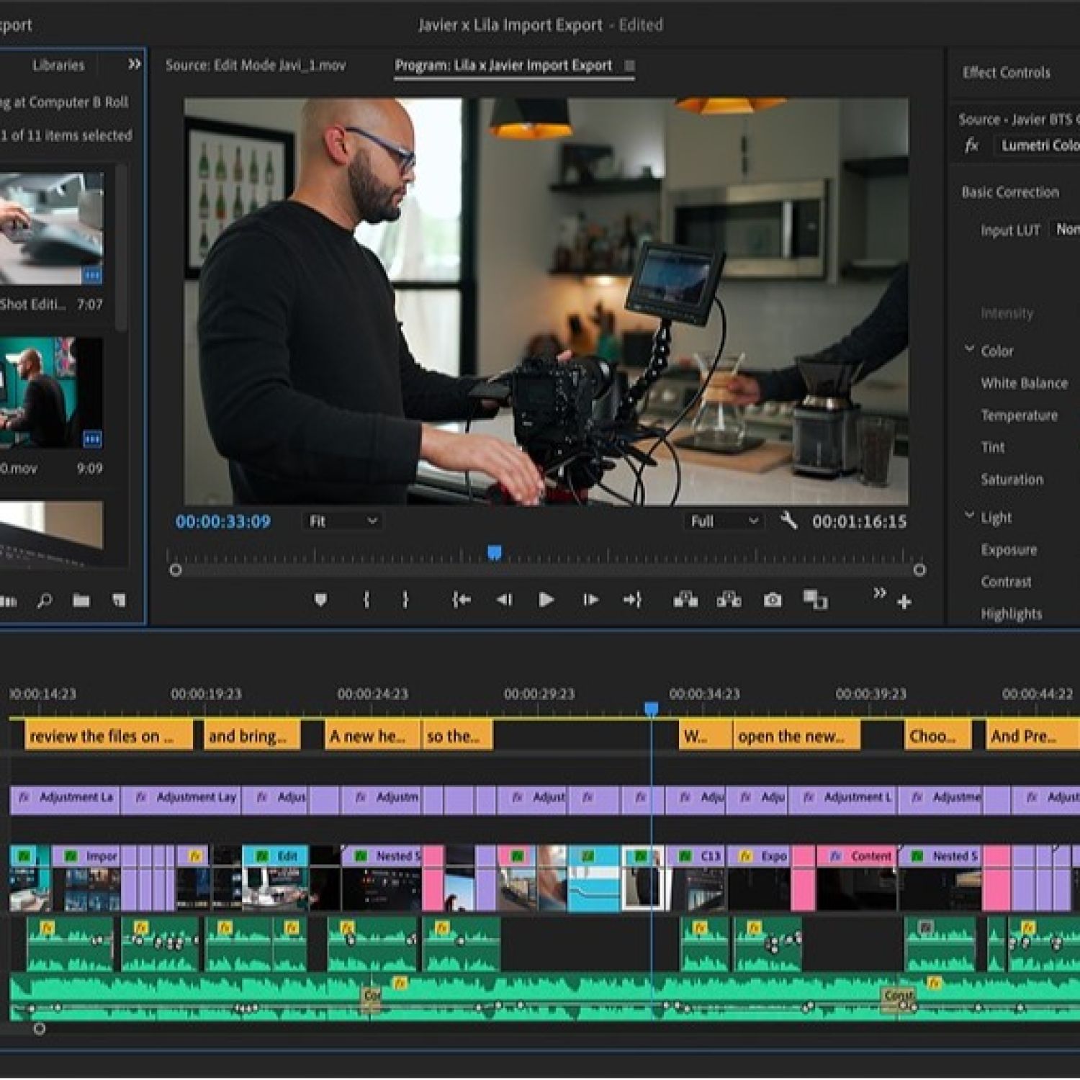Step back one frame
This screenshot has height=1080, width=1080.
[504, 600]
